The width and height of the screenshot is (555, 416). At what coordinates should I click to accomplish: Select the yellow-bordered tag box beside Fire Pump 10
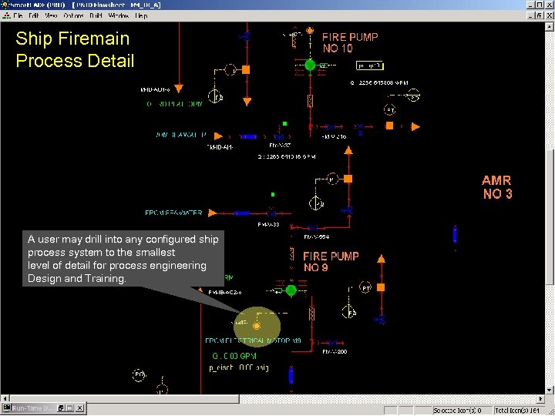(x=370, y=65)
